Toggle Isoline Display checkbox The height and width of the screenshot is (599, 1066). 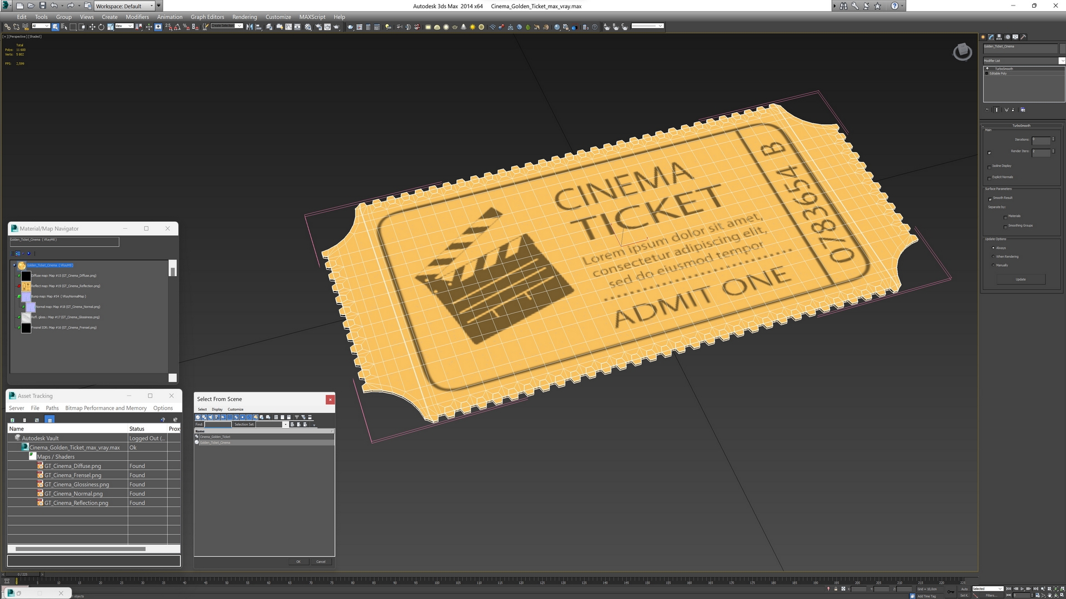point(989,166)
